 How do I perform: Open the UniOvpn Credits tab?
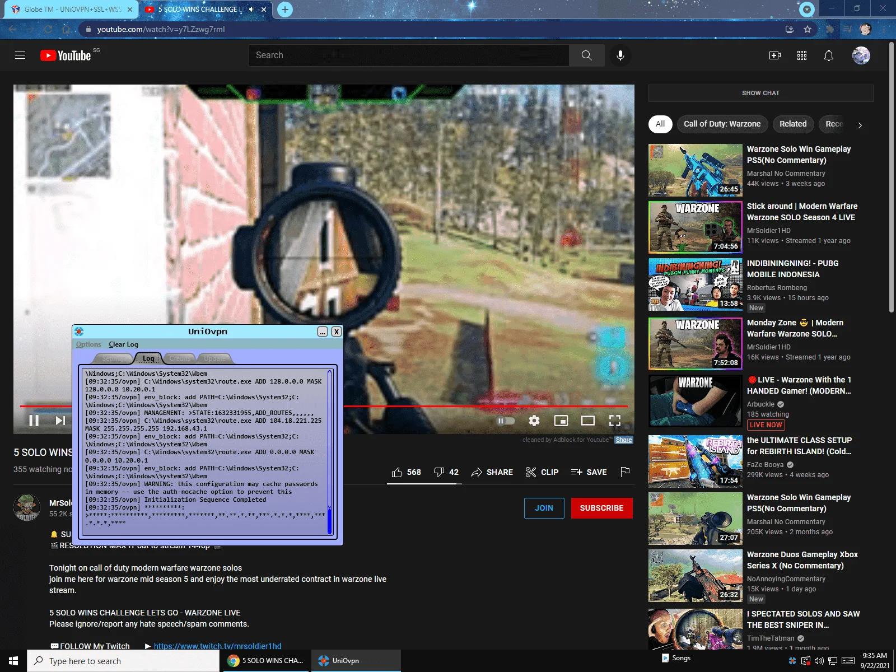click(x=180, y=358)
